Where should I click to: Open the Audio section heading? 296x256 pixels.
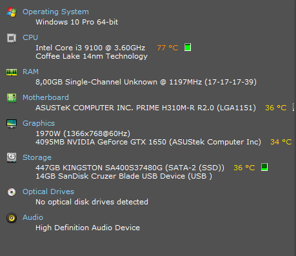pyautogui.click(x=33, y=217)
